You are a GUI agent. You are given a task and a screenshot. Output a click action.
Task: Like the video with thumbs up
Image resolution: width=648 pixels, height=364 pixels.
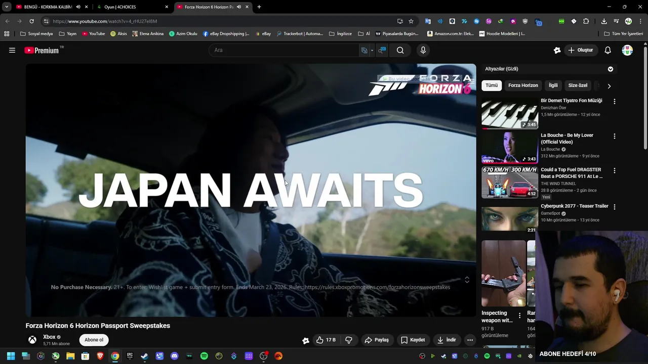326,340
